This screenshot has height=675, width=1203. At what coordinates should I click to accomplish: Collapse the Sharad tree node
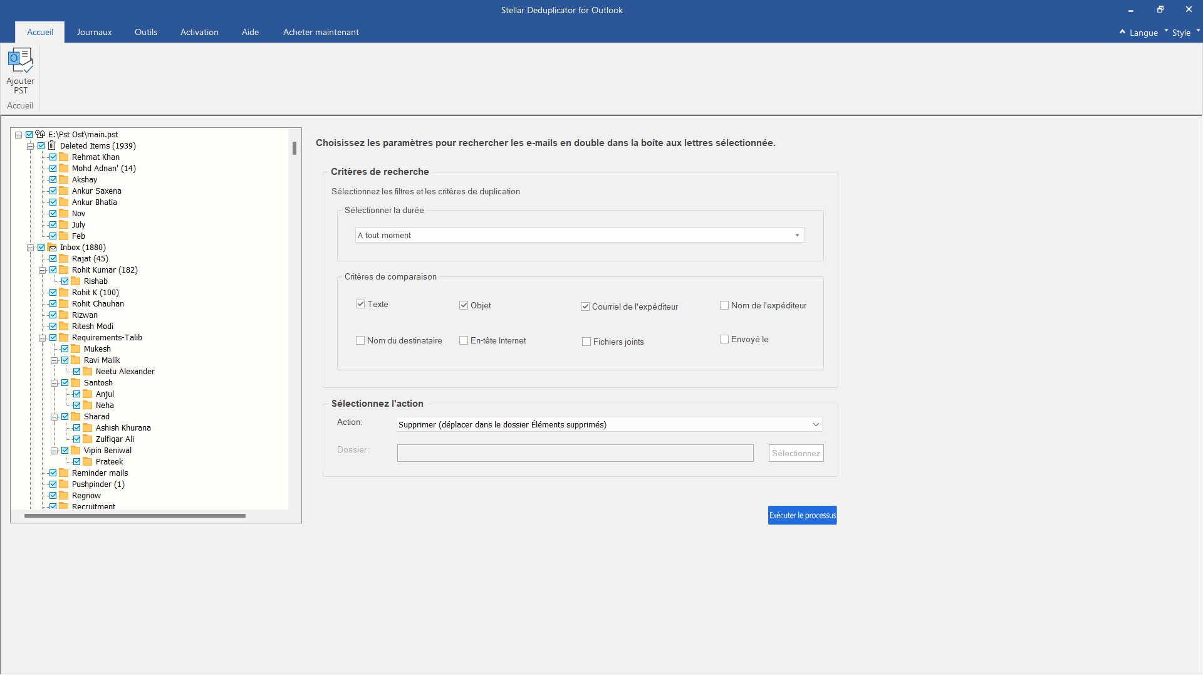pos(54,417)
